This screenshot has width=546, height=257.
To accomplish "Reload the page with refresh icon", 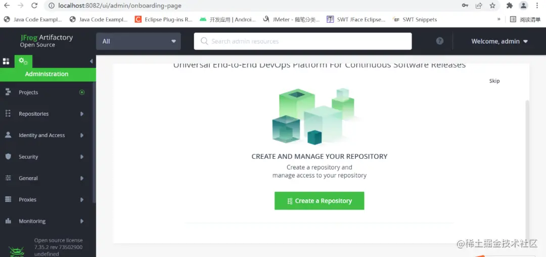I will (34, 6).
